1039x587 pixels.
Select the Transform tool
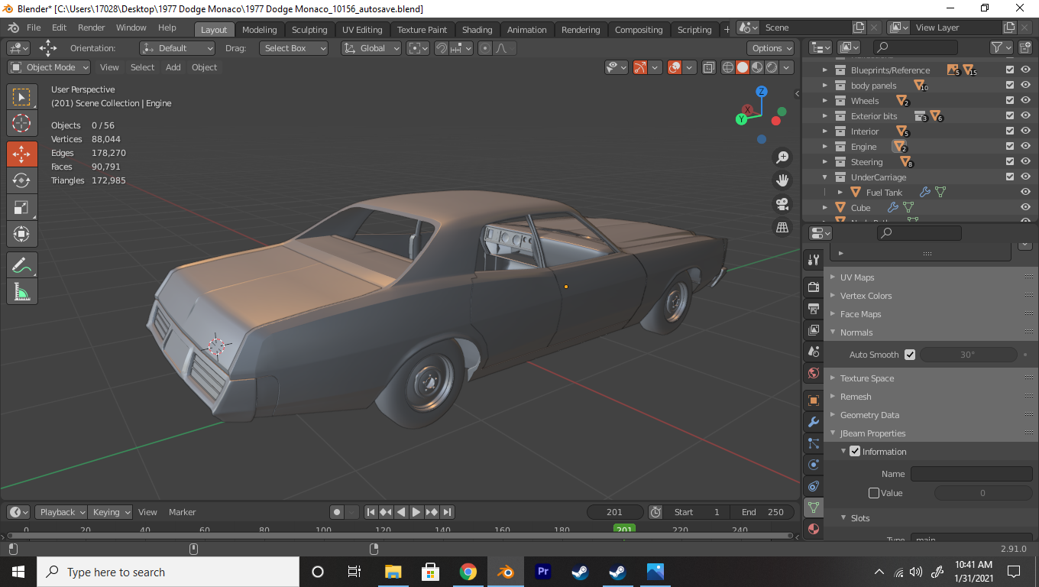(21, 234)
